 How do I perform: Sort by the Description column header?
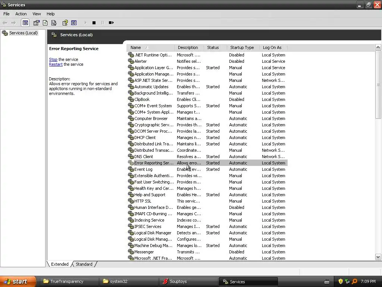(189, 47)
